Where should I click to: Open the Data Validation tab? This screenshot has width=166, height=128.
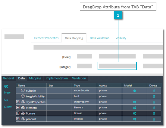100,38
